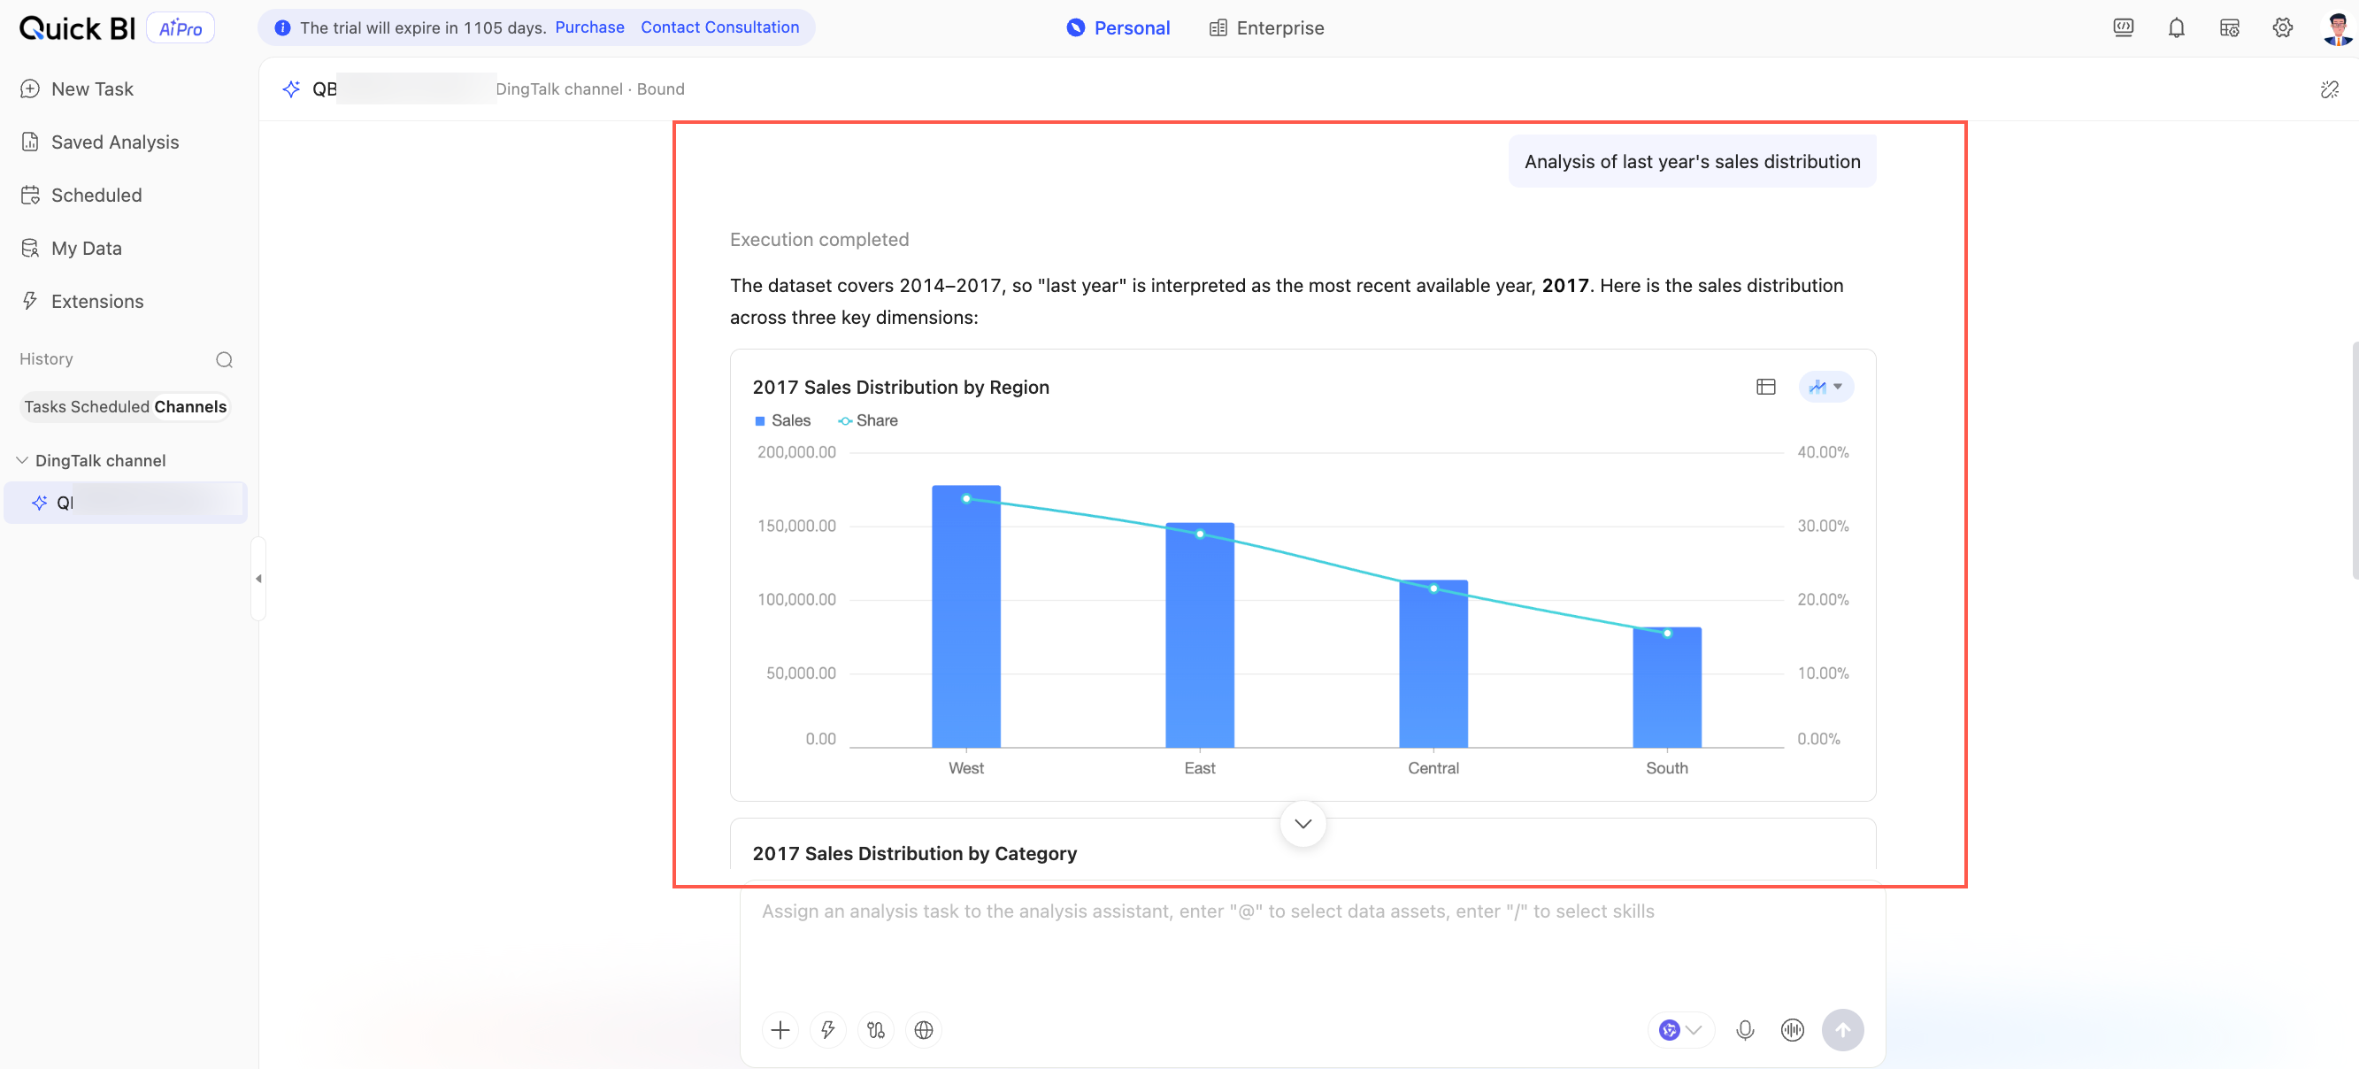Click the audio waveform icon

(1792, 1029)
